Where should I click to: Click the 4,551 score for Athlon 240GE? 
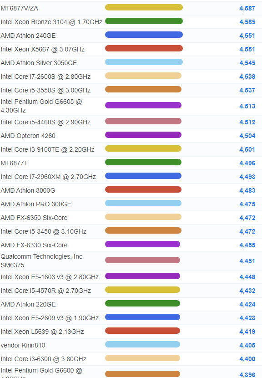click(x=247, y=36)
